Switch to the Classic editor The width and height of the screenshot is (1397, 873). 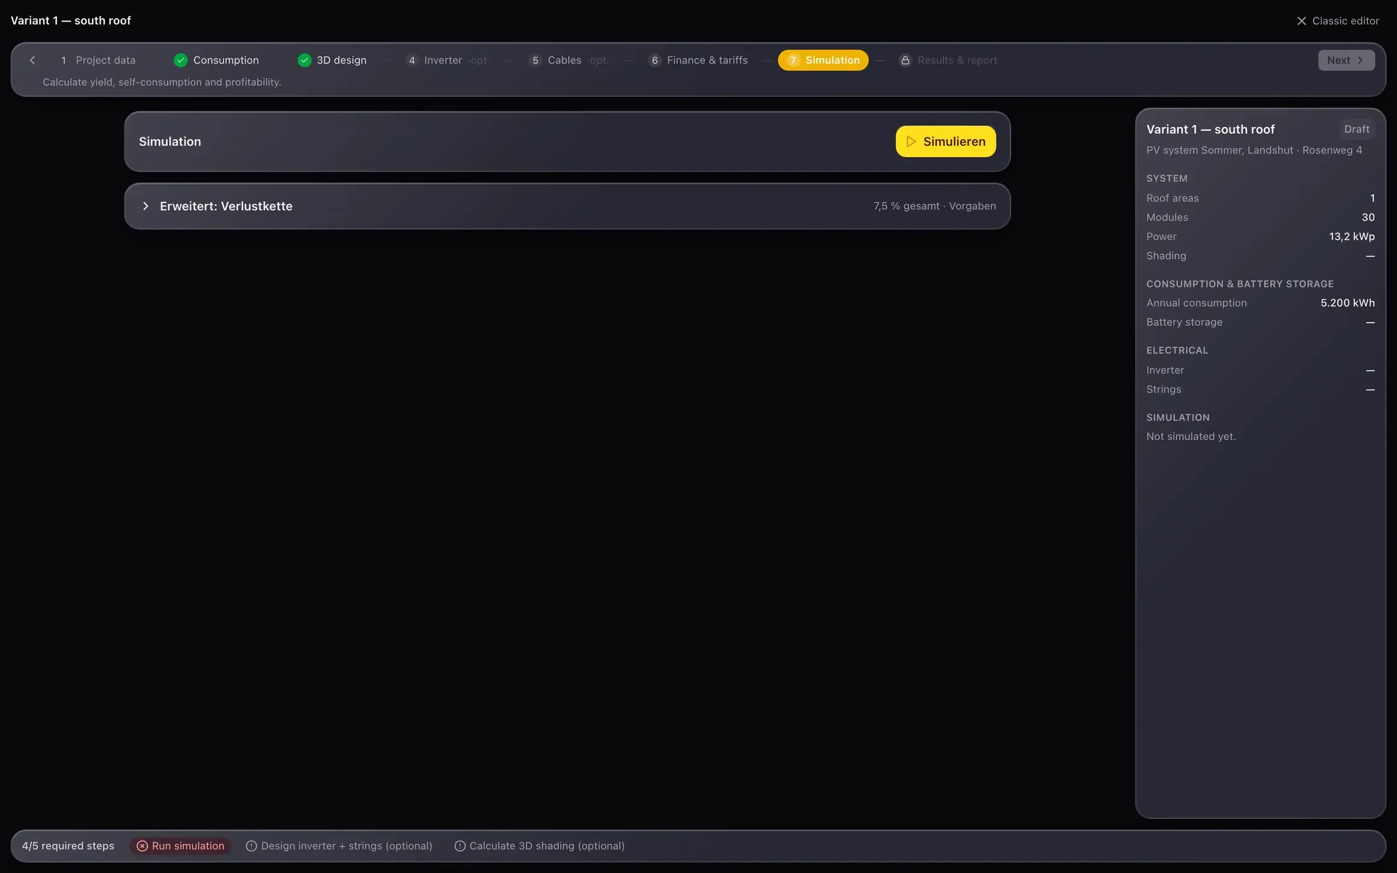[x=1337, y=21]
